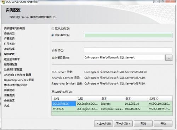Viewport: 177px width, 130px height.
Task: Click the Analysis Services 目录 path text
Action: coord(115,78)
